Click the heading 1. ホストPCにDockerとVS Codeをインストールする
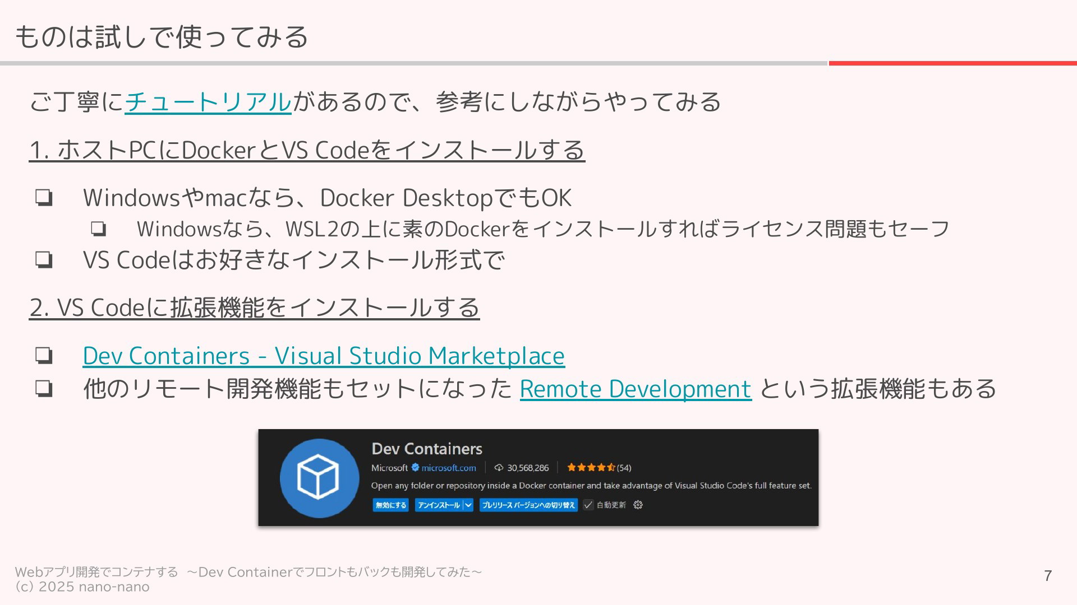 tap(307, 150)
